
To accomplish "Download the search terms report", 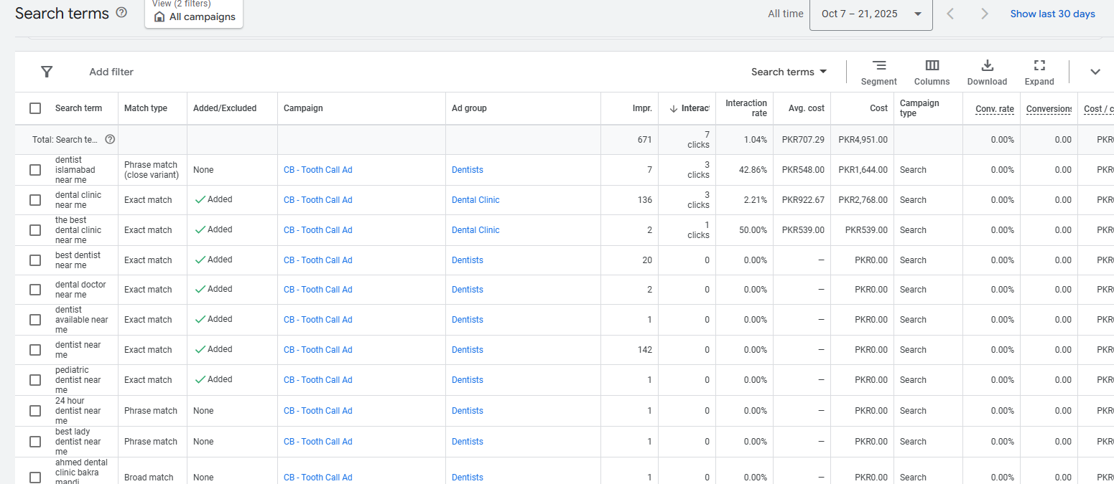I will [x=987, y=72].
